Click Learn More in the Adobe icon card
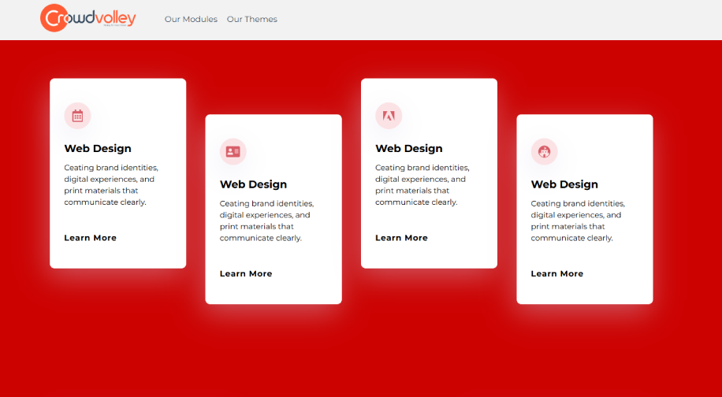The width and height of the screenshot is (722, 397). (401, 238)
